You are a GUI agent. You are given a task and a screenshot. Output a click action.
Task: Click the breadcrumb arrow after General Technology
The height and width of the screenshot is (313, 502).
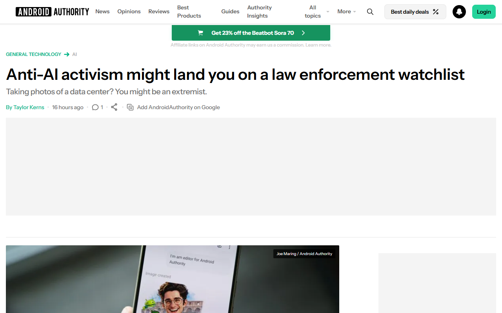[x=67, y=54]
